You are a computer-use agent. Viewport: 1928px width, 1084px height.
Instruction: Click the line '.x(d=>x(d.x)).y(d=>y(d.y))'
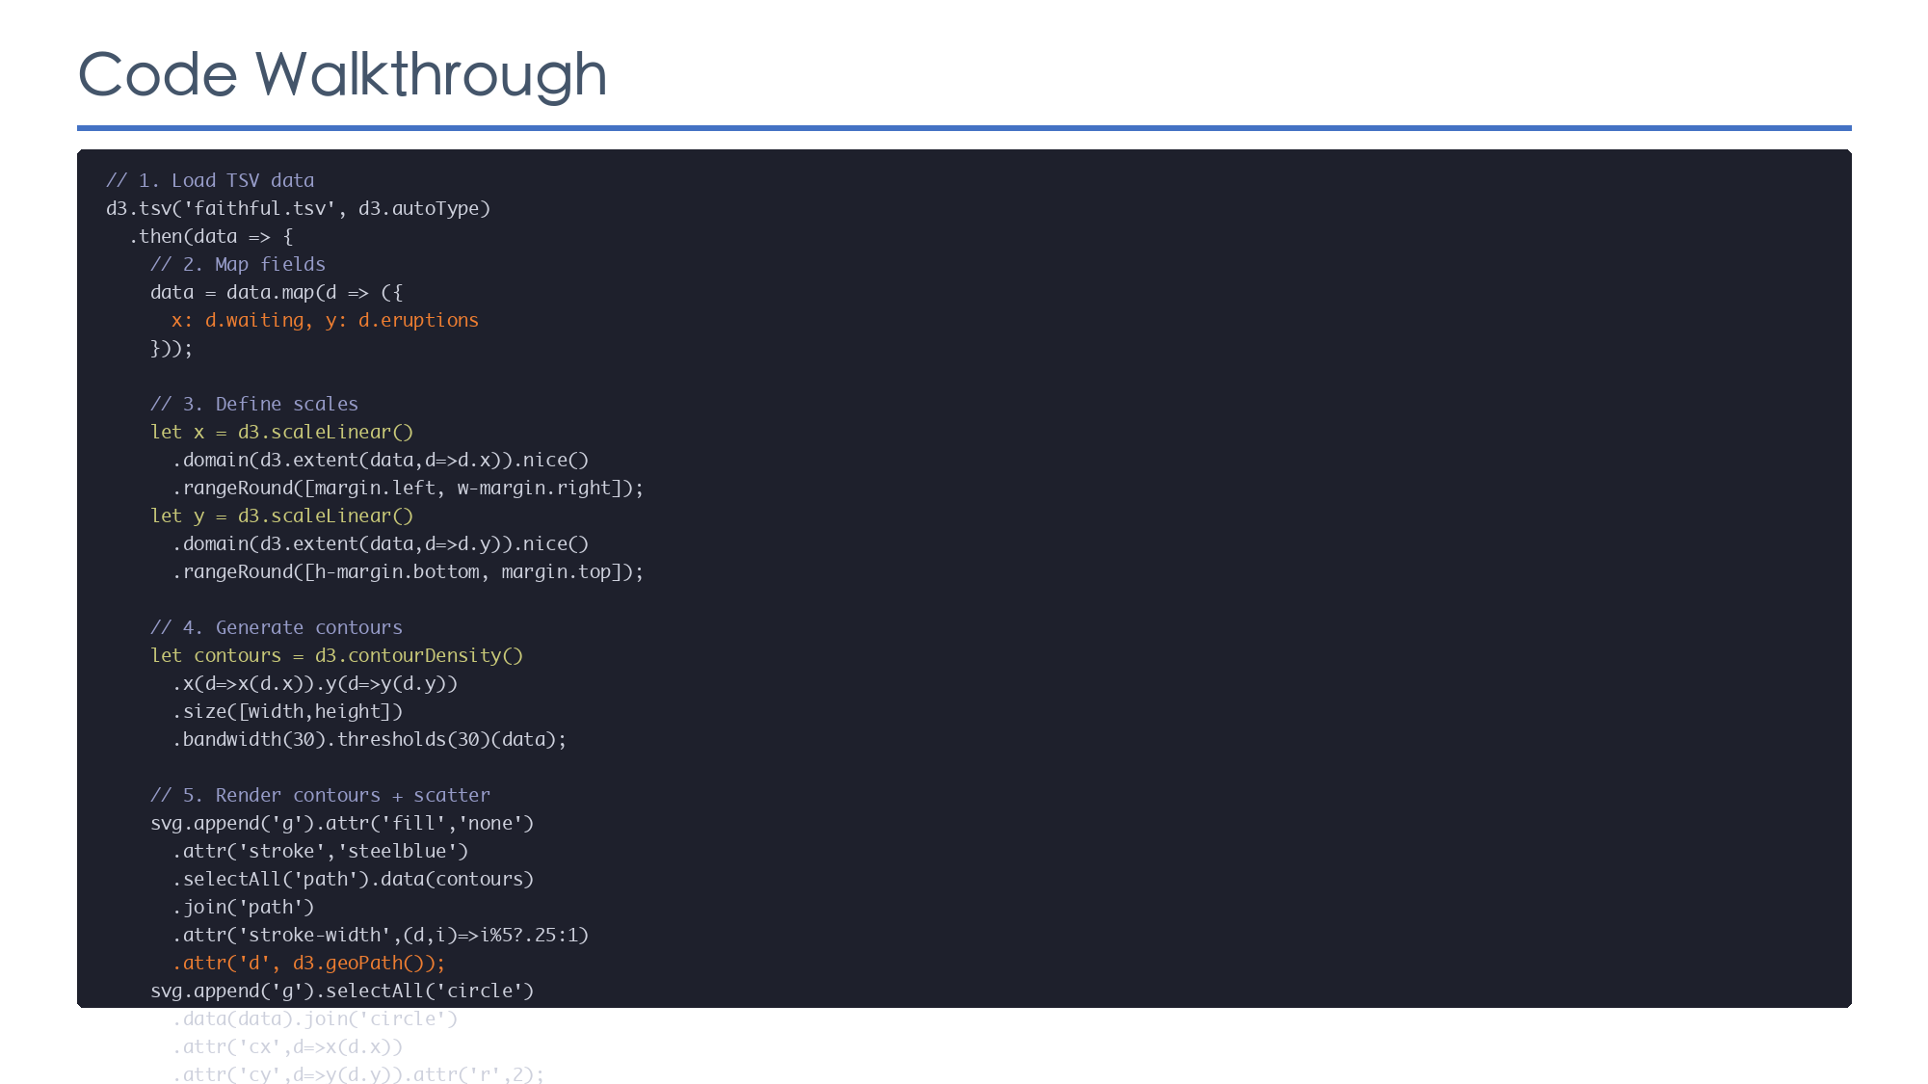pyautogui.click(x=315, y=683)
